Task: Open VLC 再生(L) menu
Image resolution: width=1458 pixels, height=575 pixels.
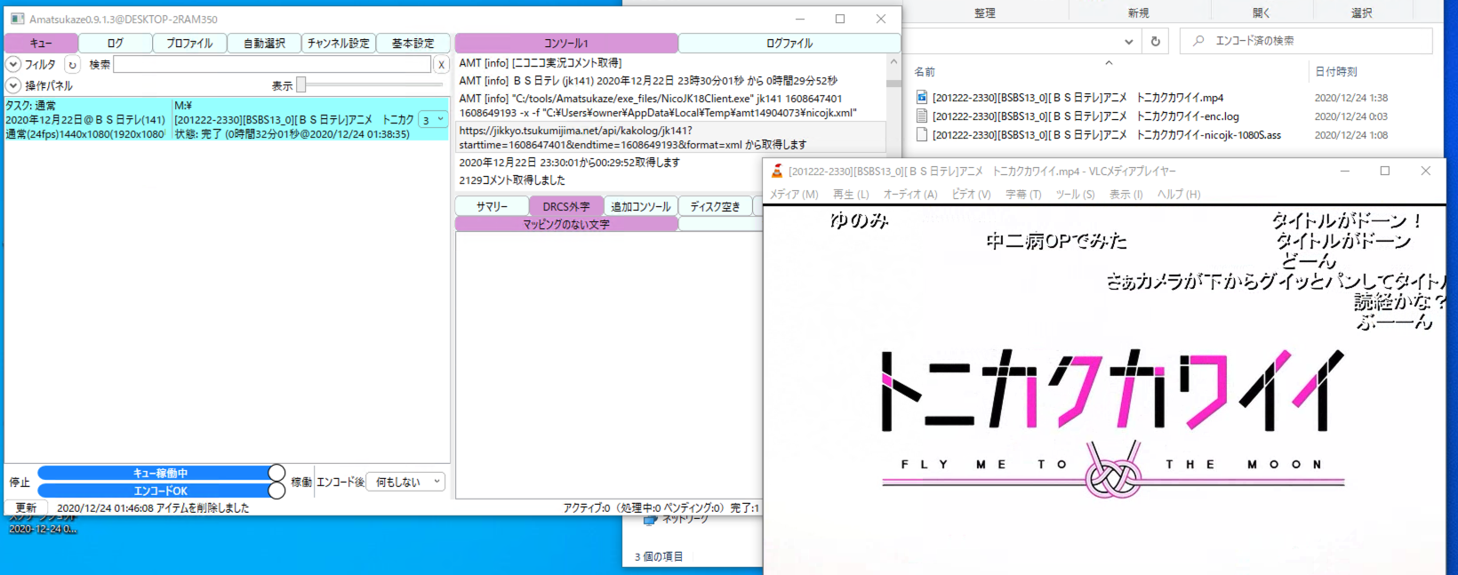Action: [851, 194]
